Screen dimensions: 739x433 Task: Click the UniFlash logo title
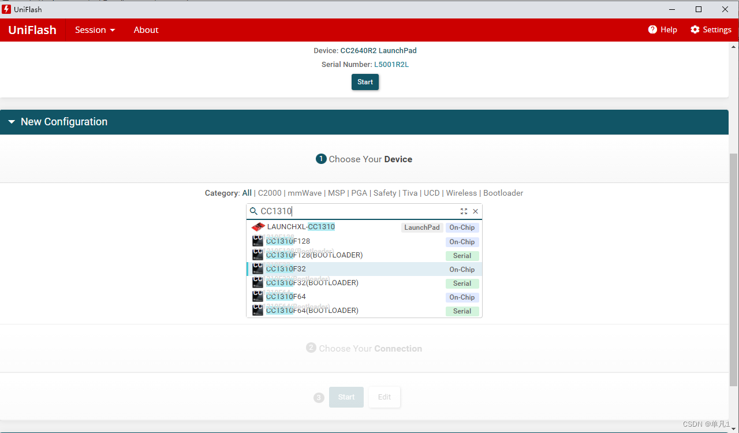pos(32,30)
